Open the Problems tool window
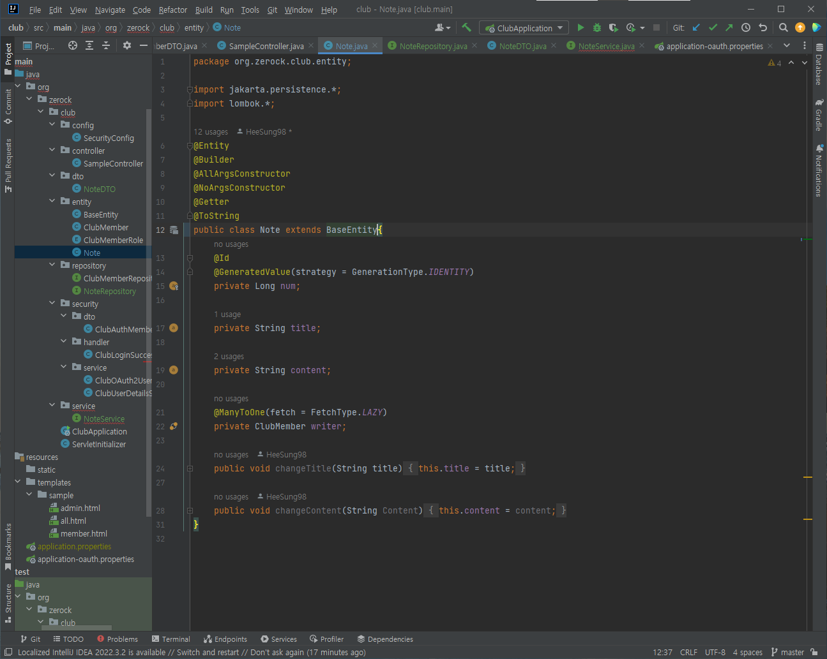 point(118,639)
